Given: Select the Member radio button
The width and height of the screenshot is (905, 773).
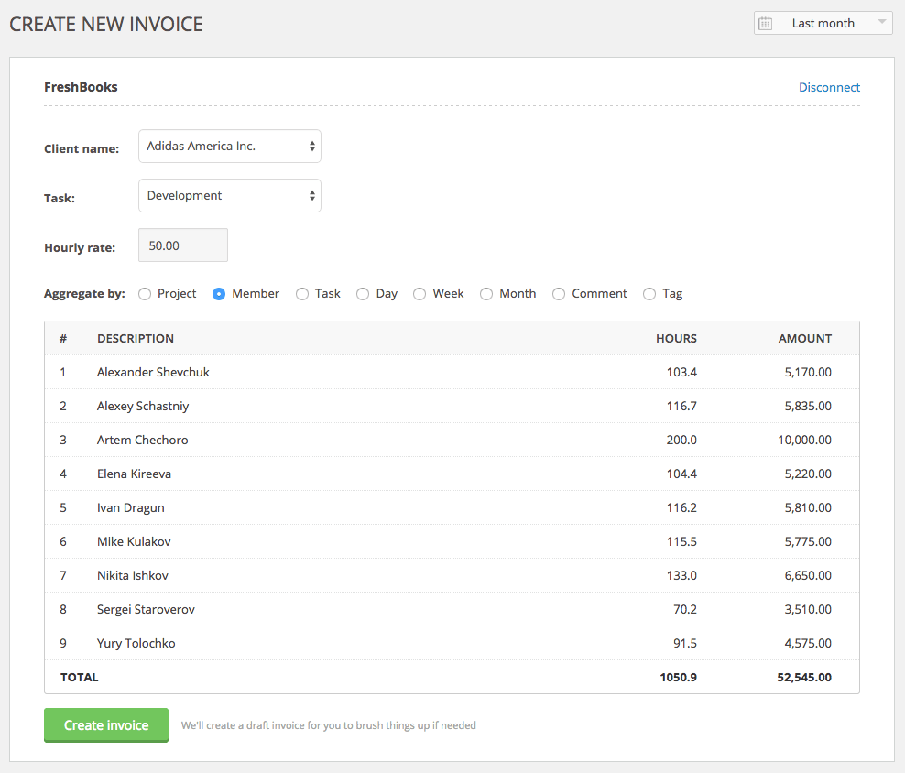Looking at the screenshot, I should point(219,294).
